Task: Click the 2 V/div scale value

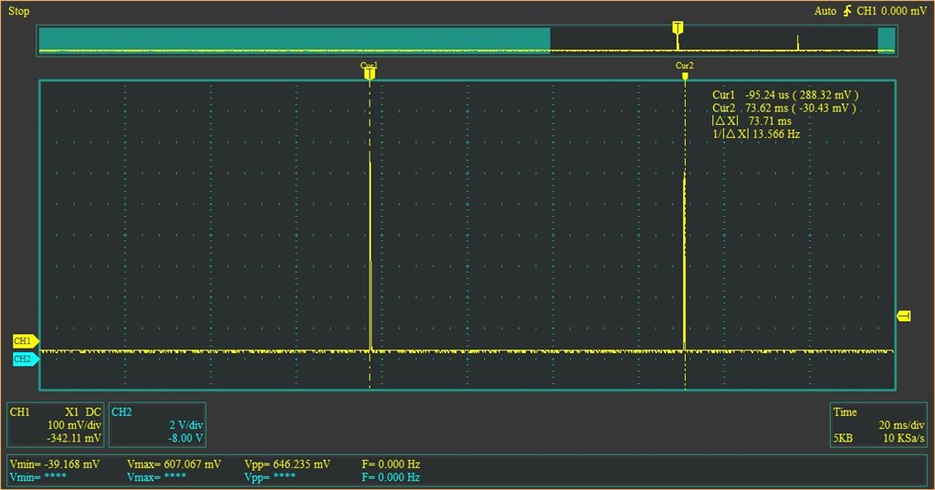Action: [186, 425]
